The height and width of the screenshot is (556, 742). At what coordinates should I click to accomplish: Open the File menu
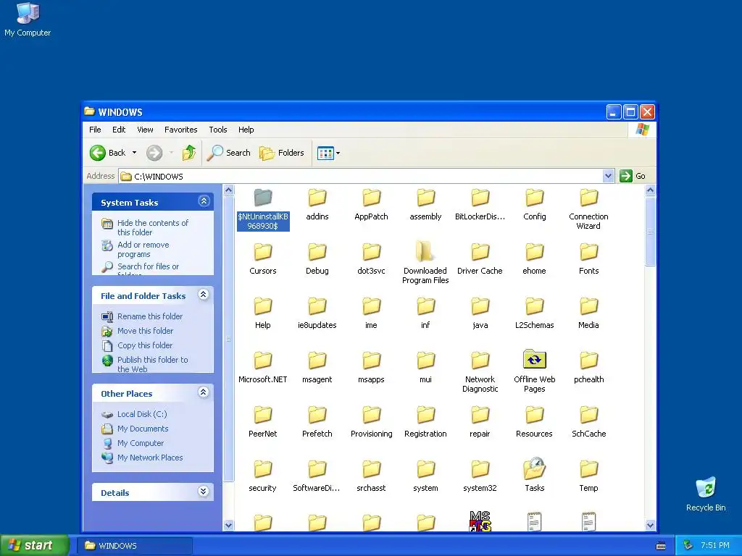click(95, 130)
